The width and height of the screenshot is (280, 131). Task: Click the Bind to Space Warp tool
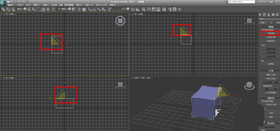tap(13, 9)
